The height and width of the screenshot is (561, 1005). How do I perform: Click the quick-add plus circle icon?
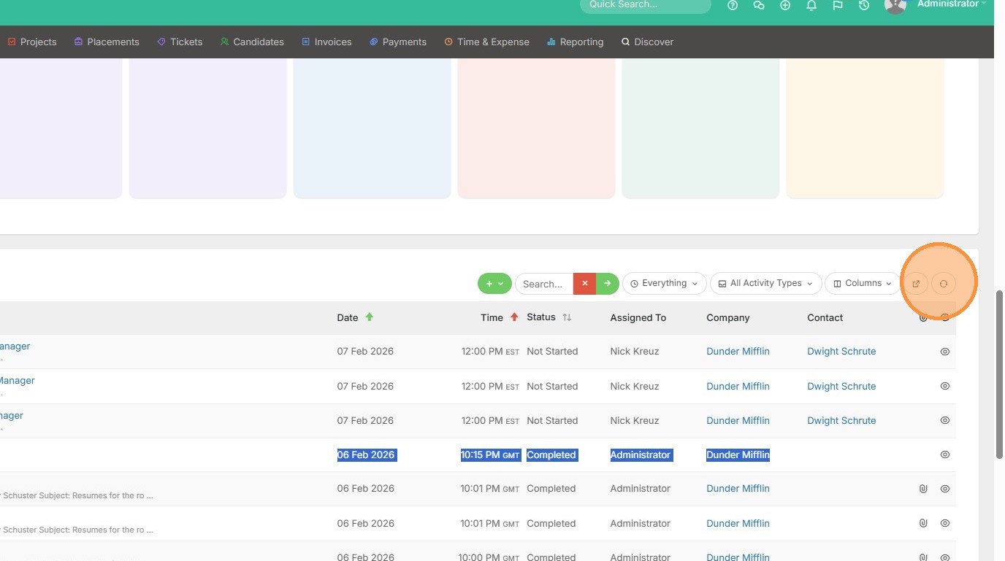pos(785,5)
